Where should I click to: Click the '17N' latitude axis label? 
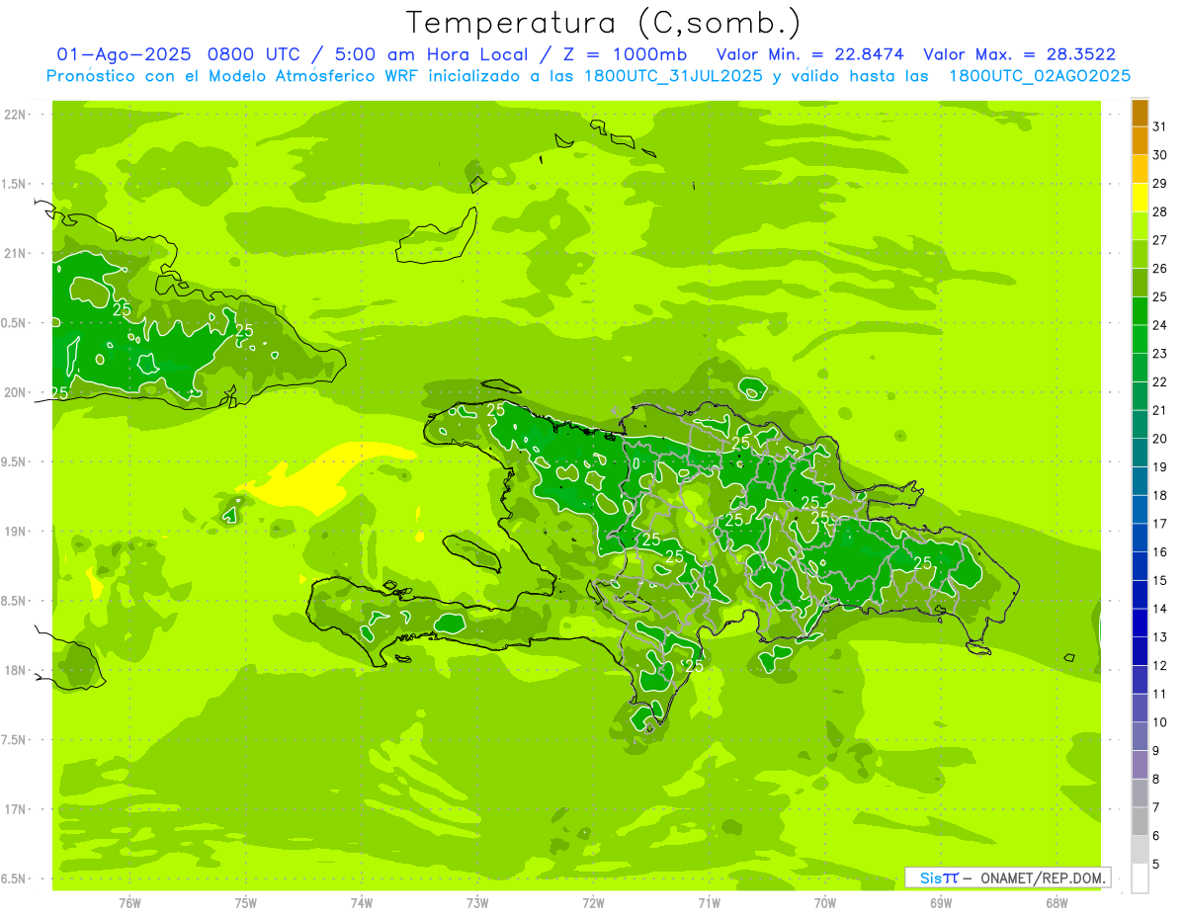coord(15,809)
